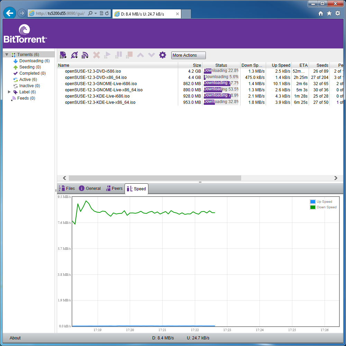The width and height of the screenshot is (346, 346).
Task: Click the browser address bar URL field
Action: click(60, 13)
